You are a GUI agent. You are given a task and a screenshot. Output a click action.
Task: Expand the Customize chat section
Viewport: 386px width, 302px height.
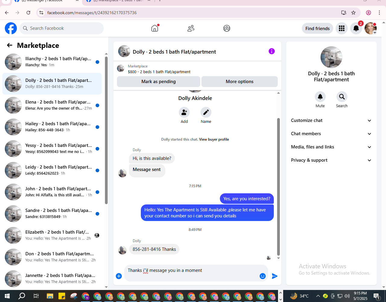click(331, 120)
